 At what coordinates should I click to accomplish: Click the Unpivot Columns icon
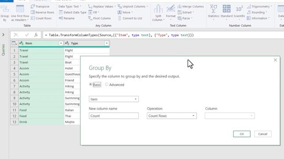(x=119, y=7)
